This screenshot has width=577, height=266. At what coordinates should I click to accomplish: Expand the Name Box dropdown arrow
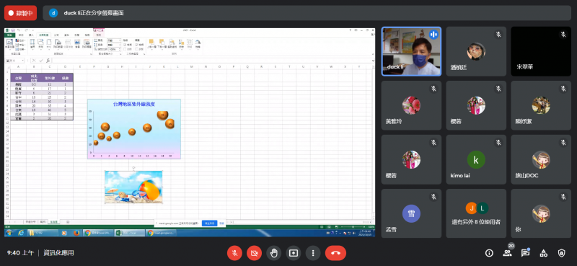point(23,61)
